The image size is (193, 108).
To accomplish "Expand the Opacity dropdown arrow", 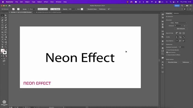I will pyautogui.click(x=75, y=9).
